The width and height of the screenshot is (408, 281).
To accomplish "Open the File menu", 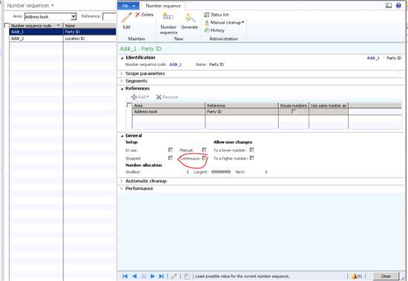I will click(128, 6).
